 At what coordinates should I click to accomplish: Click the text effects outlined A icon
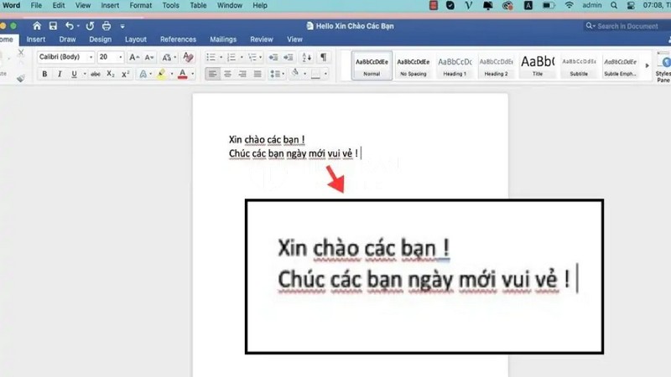pos(143,74)
